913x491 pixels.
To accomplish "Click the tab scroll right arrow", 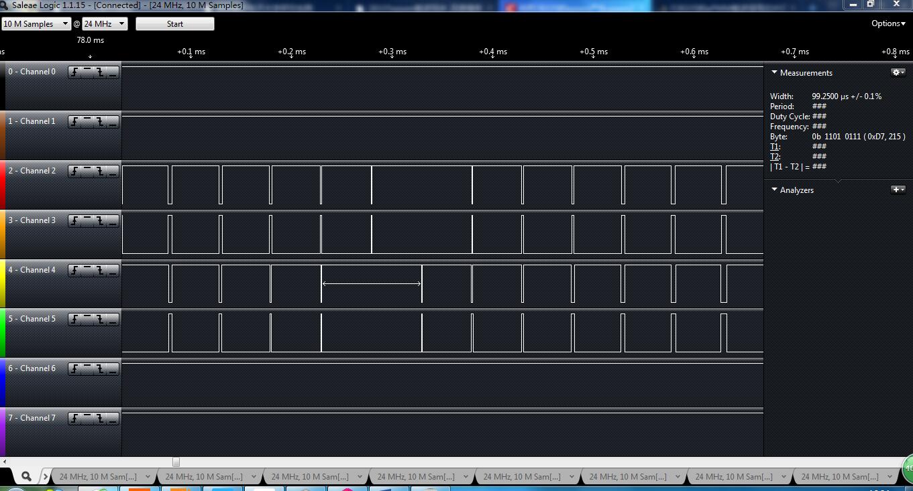I will pos(46,477).
